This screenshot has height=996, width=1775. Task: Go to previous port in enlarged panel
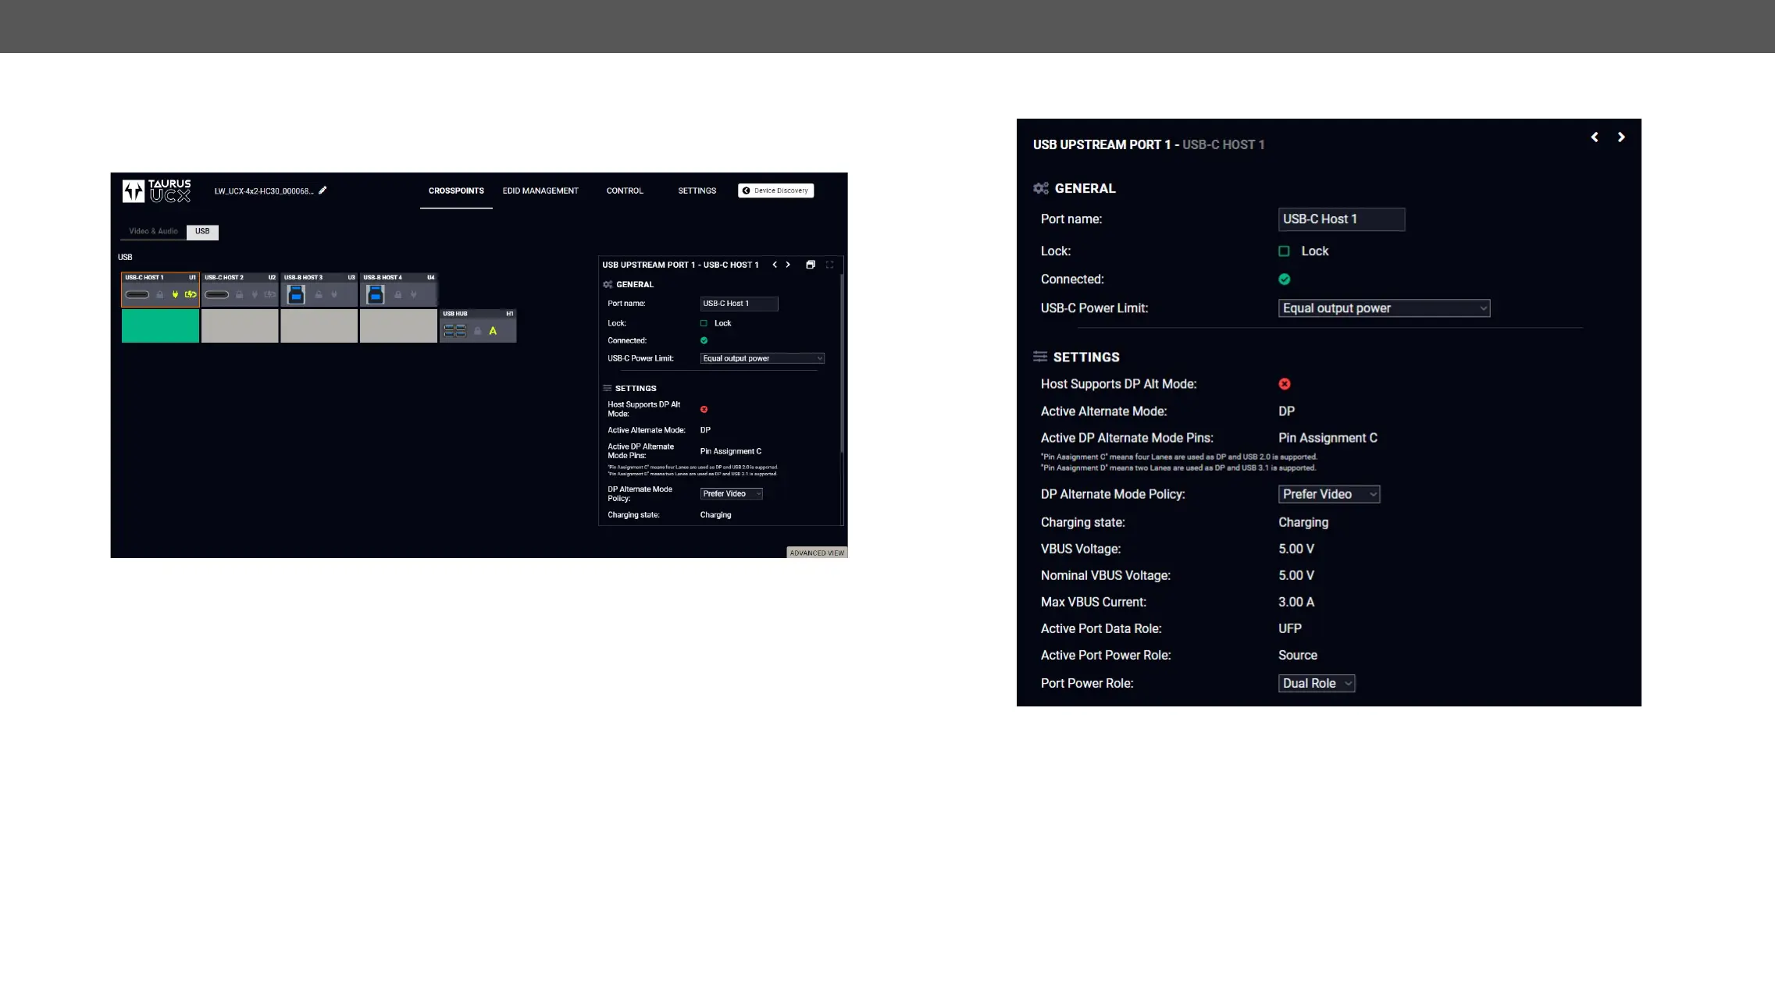click(1595, 137)
